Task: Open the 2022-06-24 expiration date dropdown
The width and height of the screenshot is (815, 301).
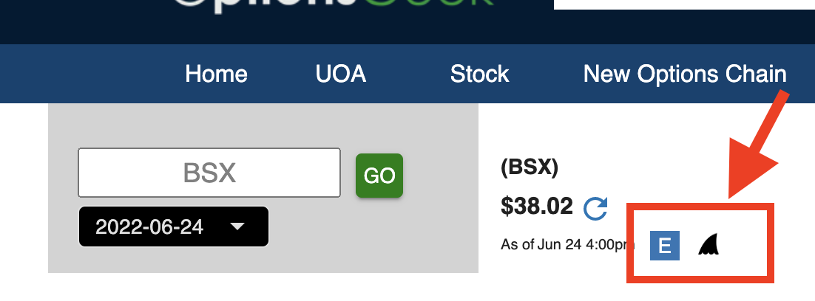Action: [x=174, y=226]
